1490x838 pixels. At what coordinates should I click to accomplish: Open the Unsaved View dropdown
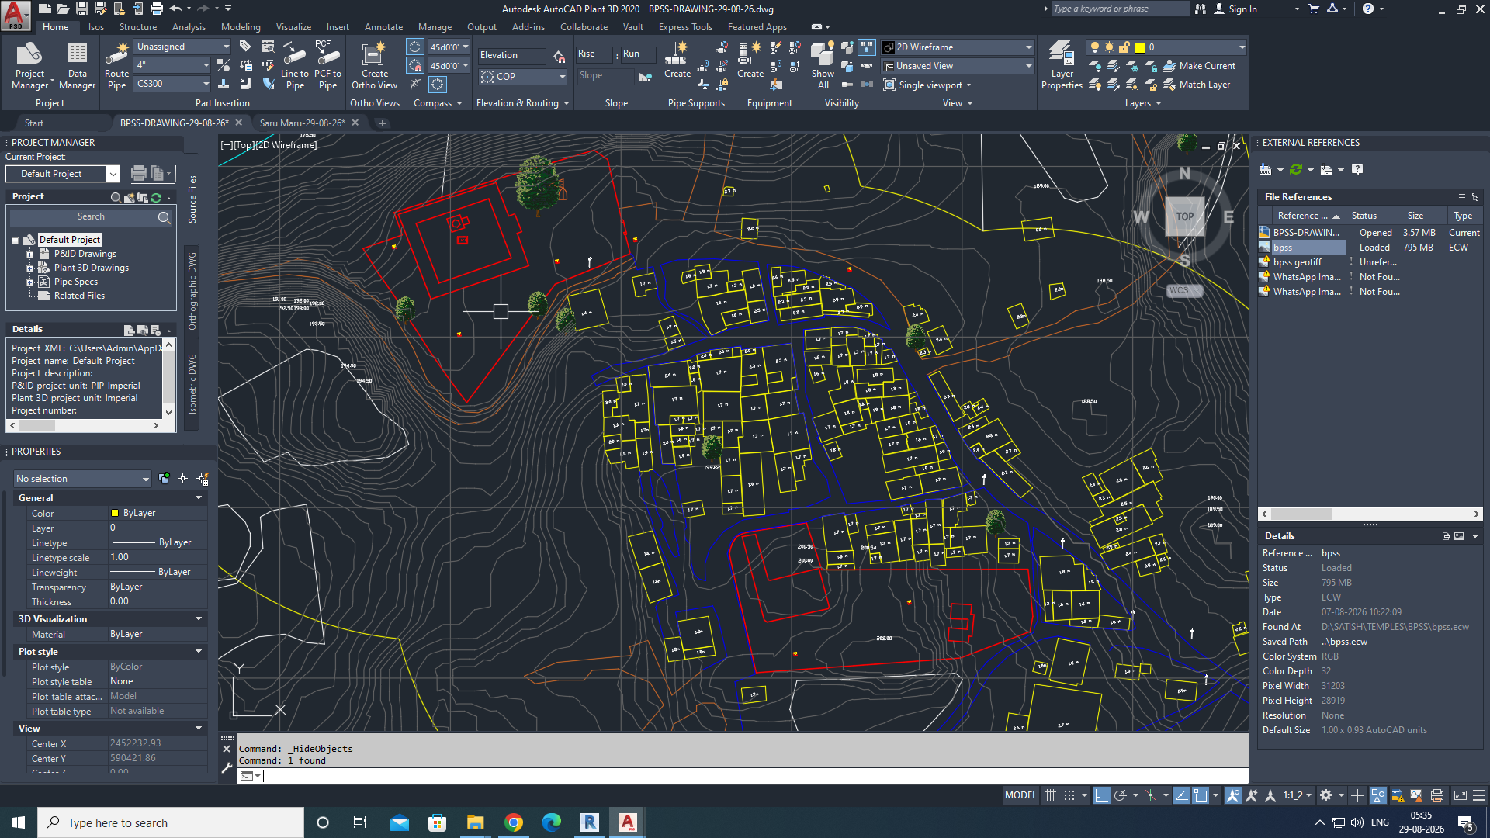pyautogui.click(x=958, y=66)
